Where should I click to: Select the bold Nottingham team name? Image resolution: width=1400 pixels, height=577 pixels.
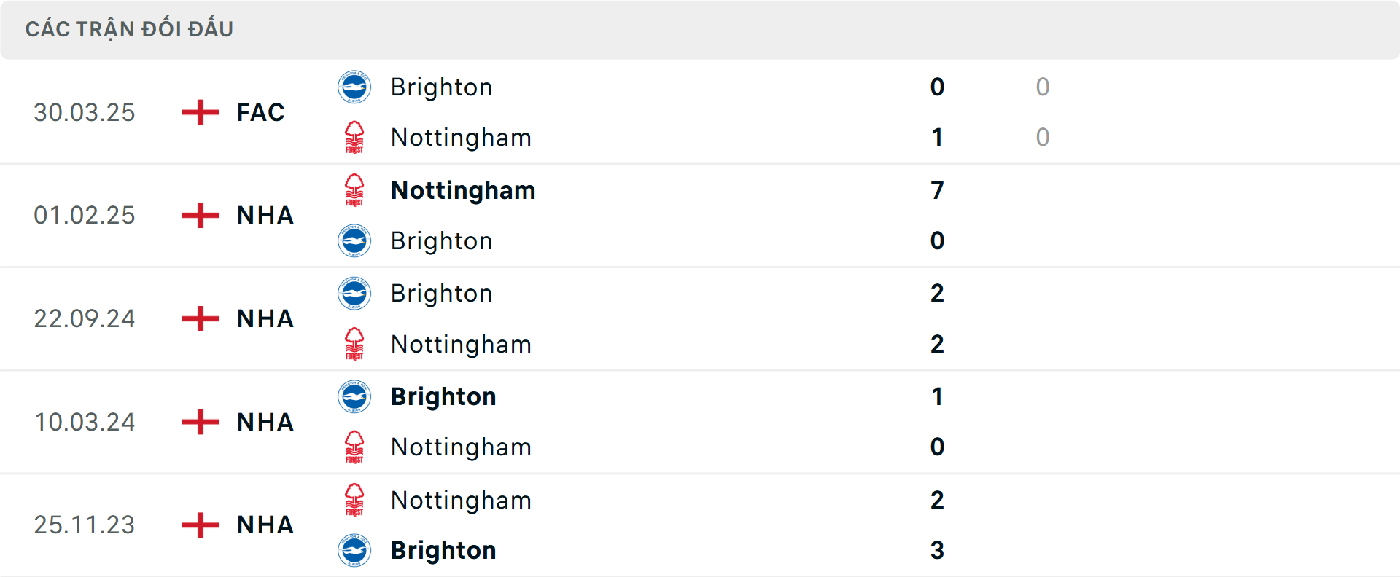click(x=462, y=190)
